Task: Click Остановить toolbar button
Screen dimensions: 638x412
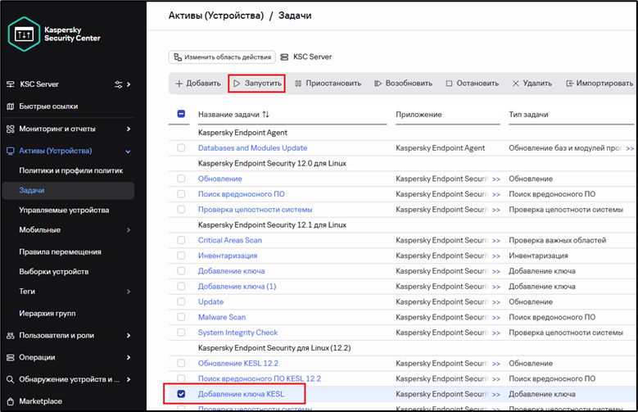Action: 472,84
